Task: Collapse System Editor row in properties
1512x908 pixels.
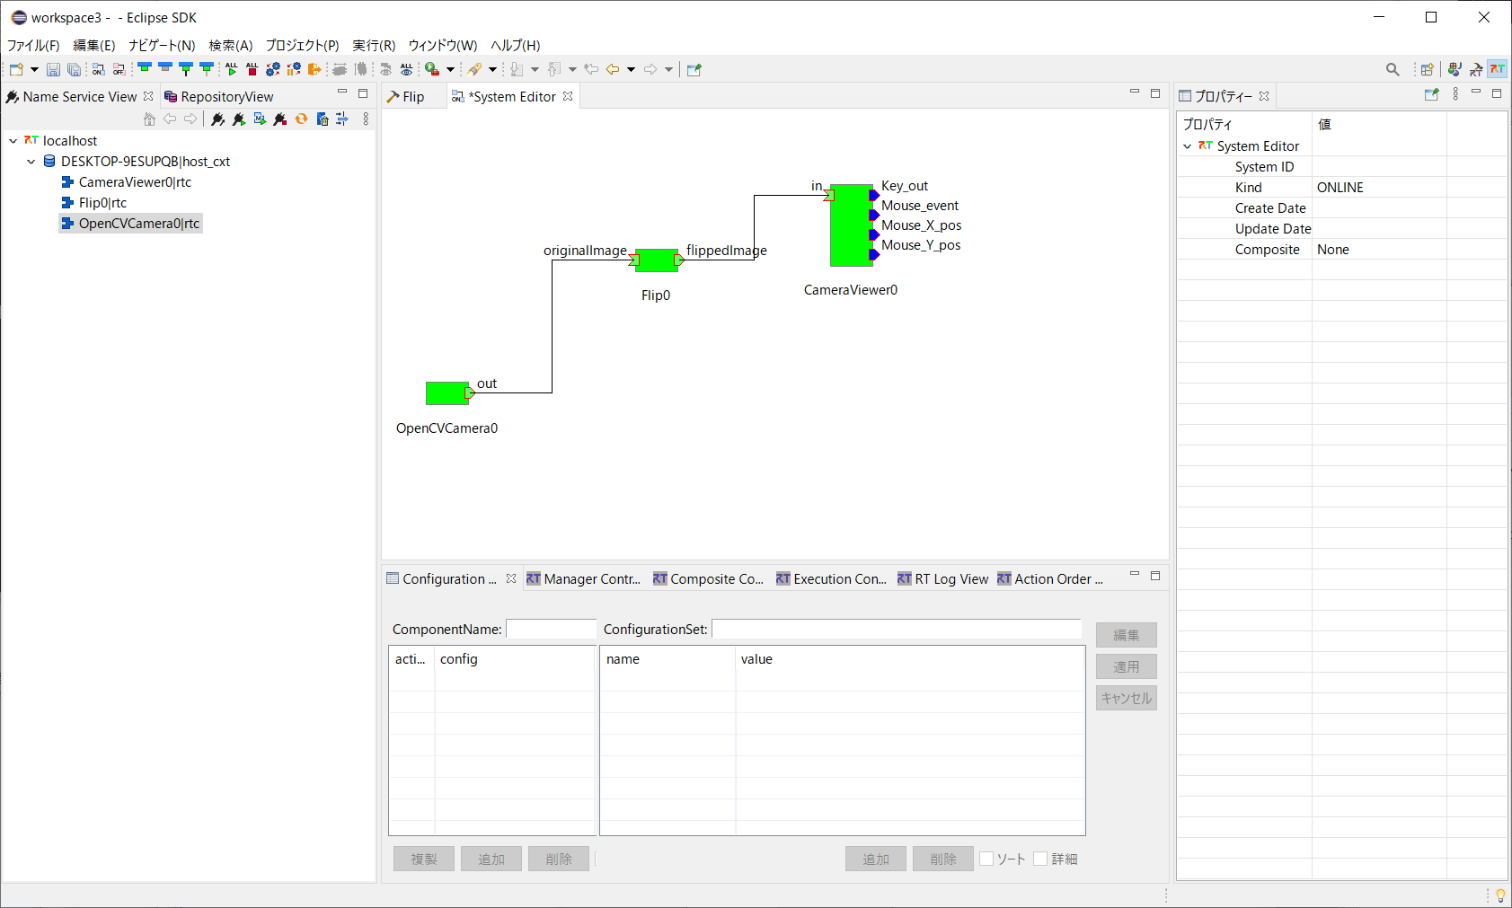Action: pyautogui.click(x=1188, y=146)
